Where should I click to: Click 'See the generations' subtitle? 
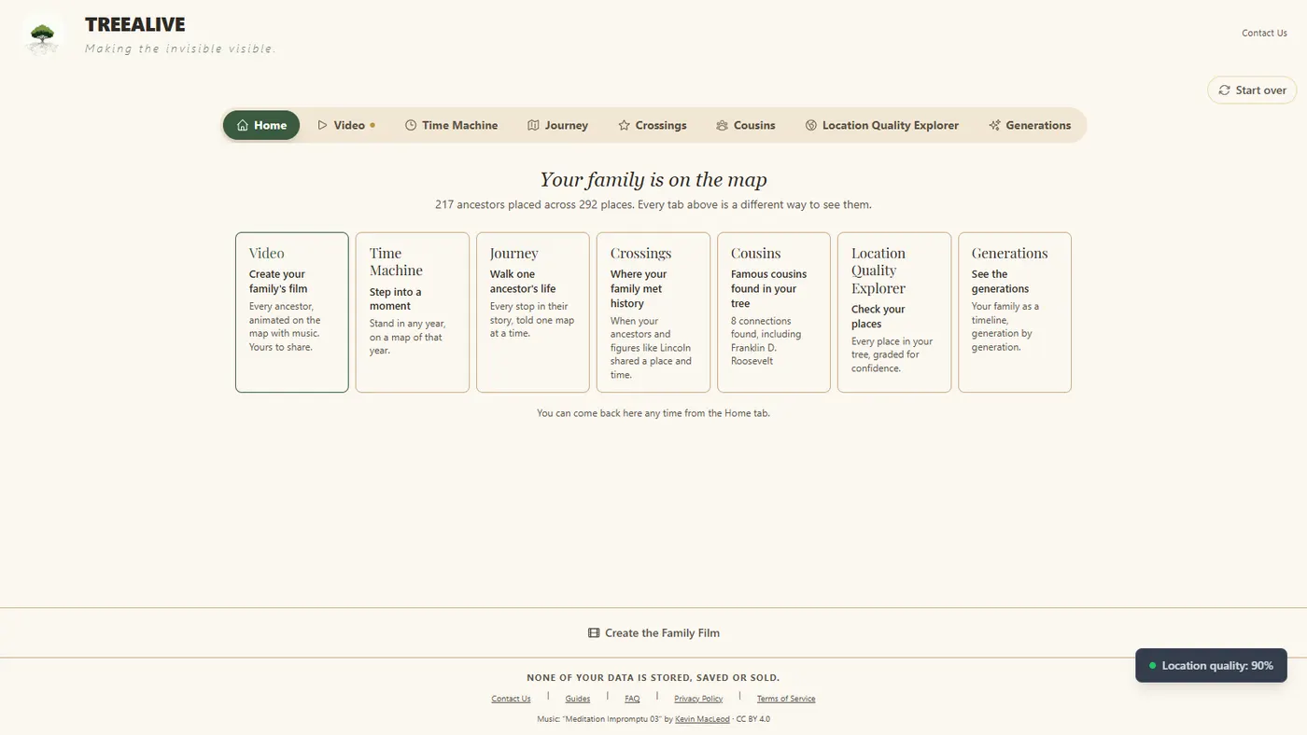(x=1000, y=282)
